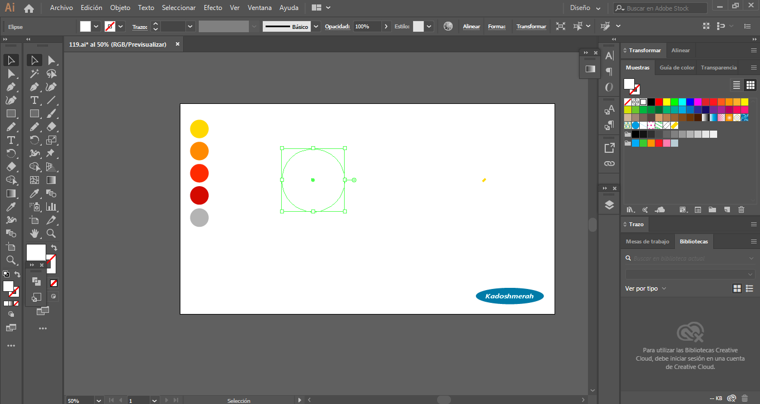Select the Symbol Sprayer tool
Viewport: 760px width, 404px height.
click(x=35, y=207)
